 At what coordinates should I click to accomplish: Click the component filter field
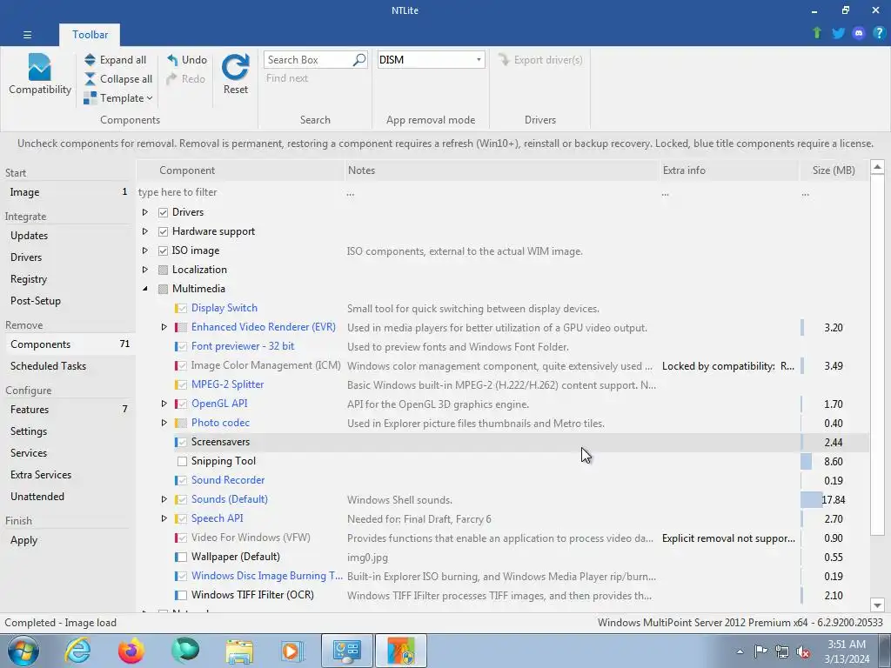pos(240,192)
